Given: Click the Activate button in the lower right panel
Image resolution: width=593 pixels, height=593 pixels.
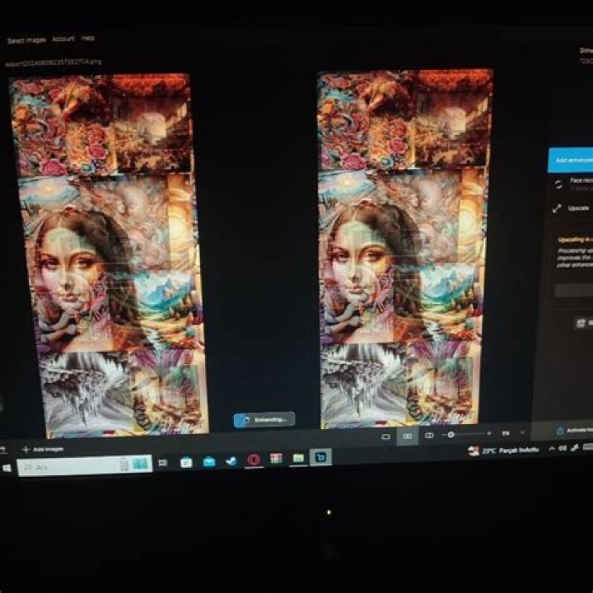Looking at the screenshot, I should click(574, 431).
